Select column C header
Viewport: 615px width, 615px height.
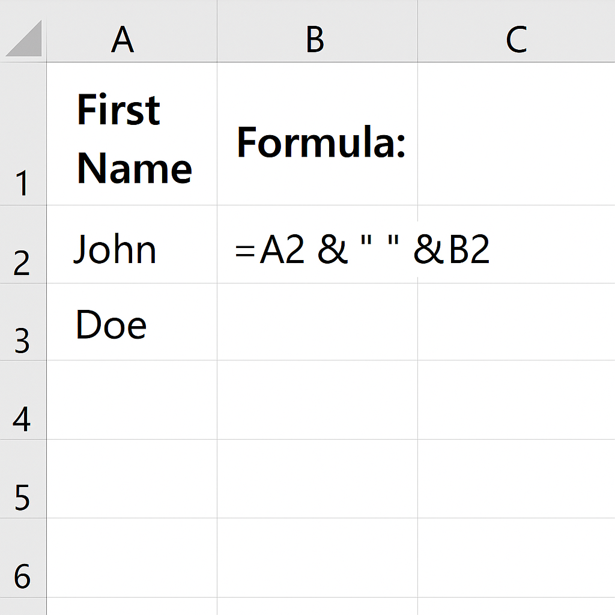(x=517, y=31)
